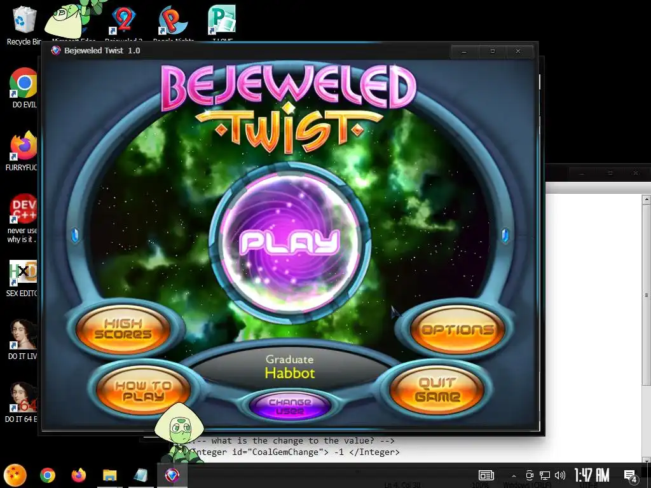651x488 pixels.
Task: Select the Firefox desktop shortcut
Action: 23,151
